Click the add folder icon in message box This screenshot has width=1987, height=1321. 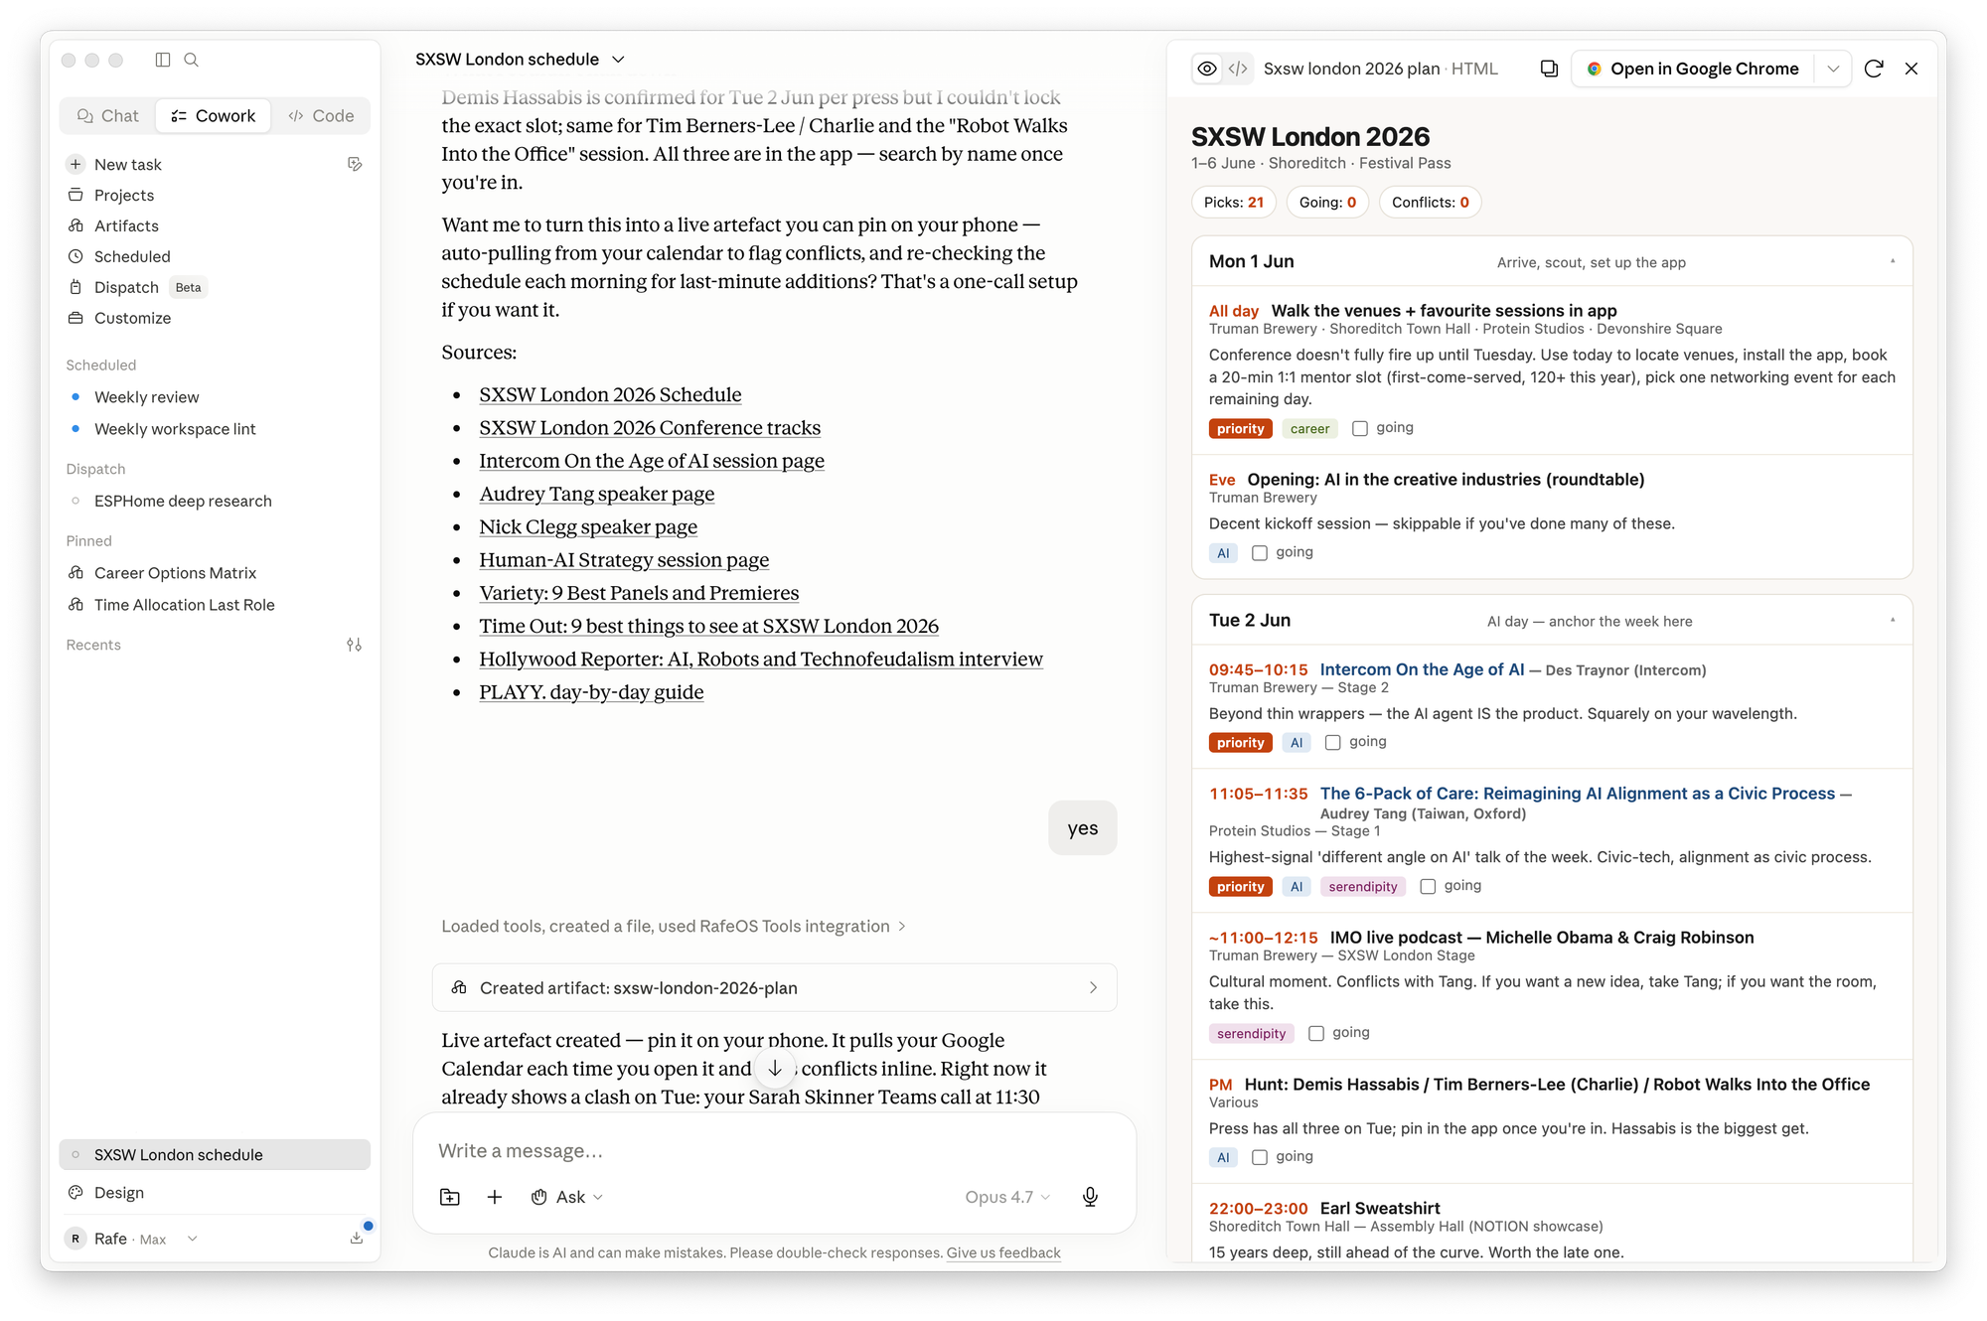(x=450, y=1197)
